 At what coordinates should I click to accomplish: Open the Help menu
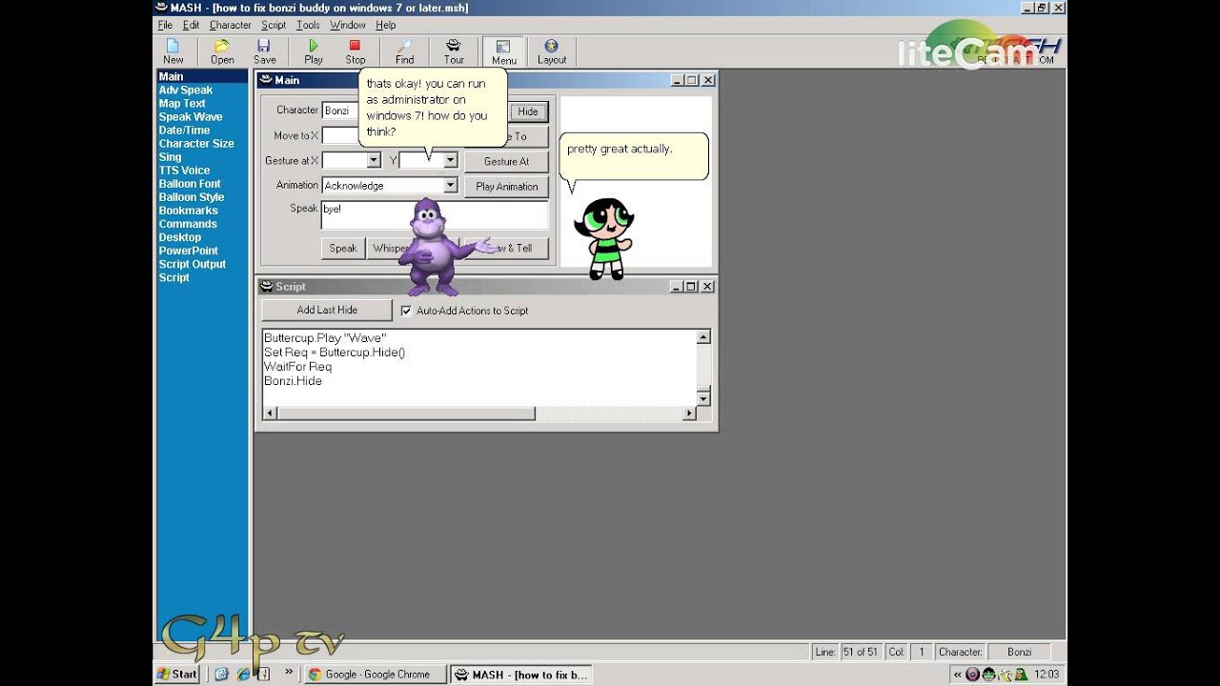[385, 25]
